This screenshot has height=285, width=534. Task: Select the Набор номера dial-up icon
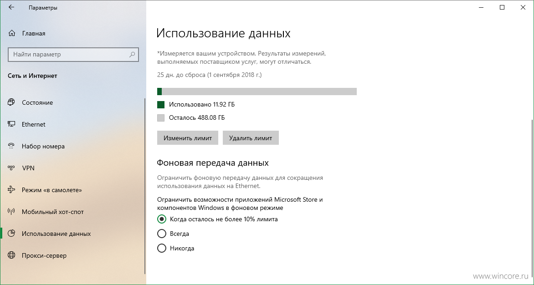11,146
